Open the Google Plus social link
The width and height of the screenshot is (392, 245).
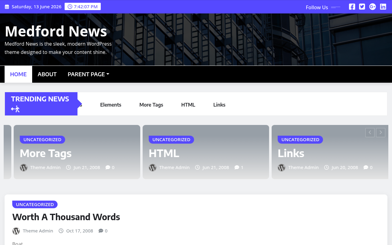[372, 7]
